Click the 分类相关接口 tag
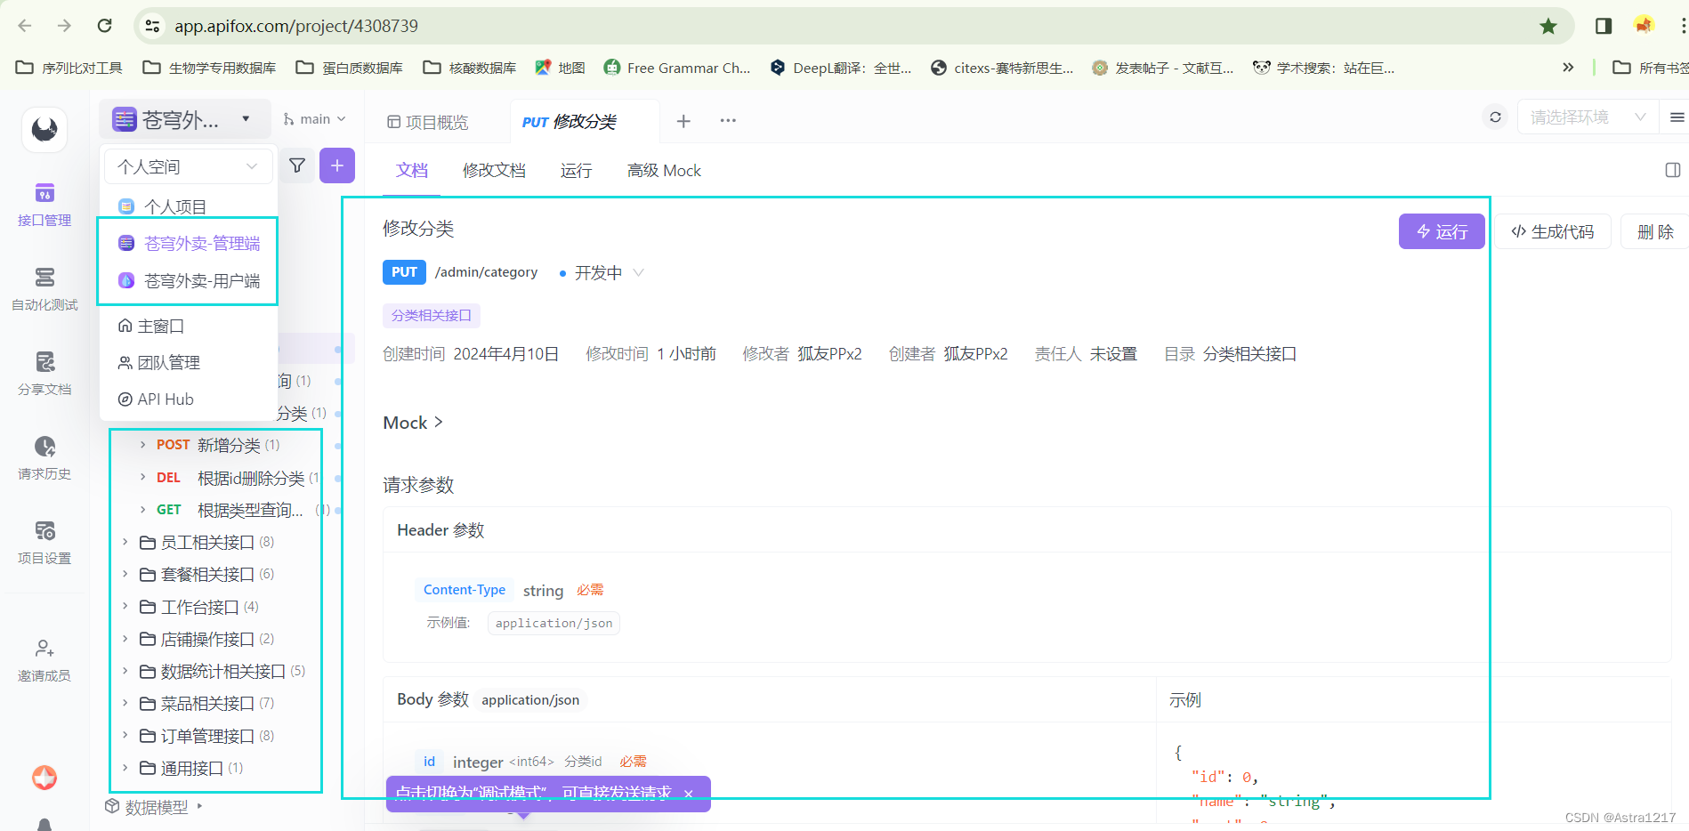The height and width of the screenshot is (831, 1689). point(432,315)
